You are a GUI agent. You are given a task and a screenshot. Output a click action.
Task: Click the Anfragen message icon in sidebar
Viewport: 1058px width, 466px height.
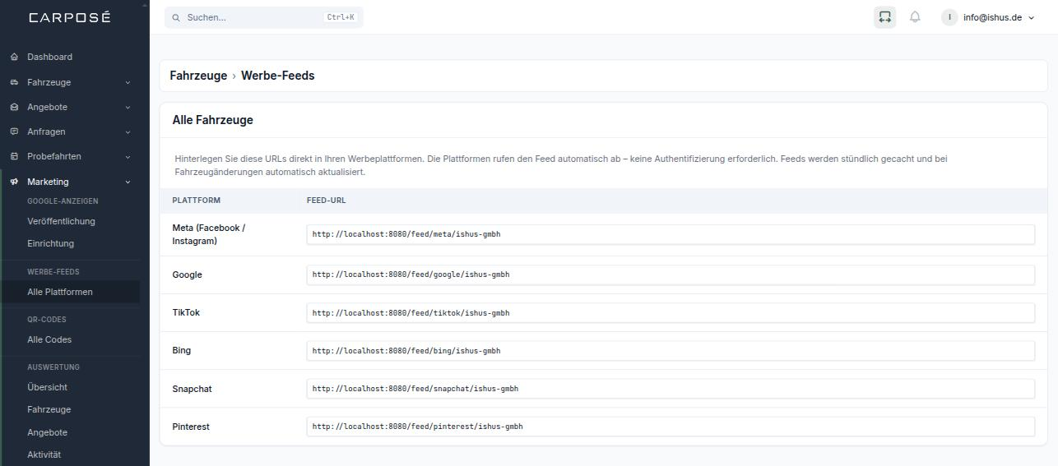[14, 131]
